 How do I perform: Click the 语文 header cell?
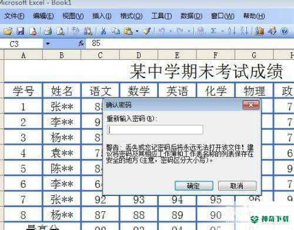point(100,91)
